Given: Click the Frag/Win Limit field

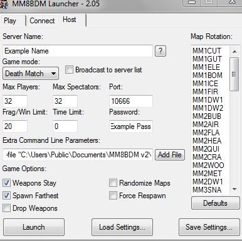Looking at the screenshot, I should tap(15, 126).
